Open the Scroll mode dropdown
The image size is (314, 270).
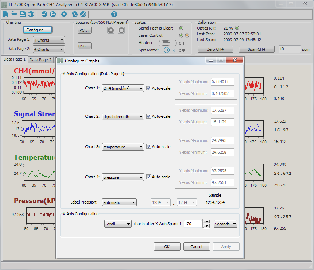(118, 224)
